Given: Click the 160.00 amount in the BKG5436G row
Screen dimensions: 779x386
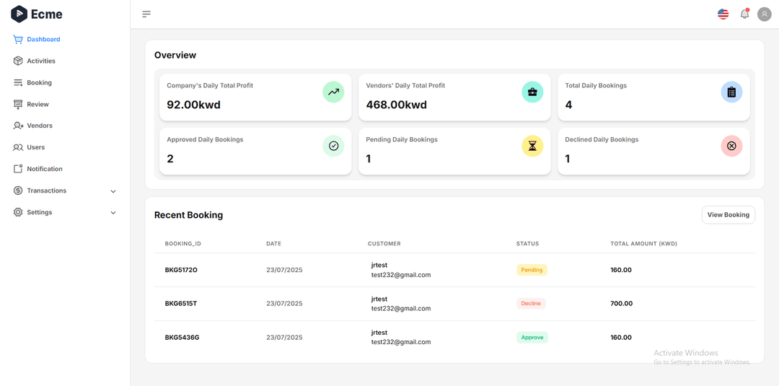Looking at the screenshot, I should [621, 338].
